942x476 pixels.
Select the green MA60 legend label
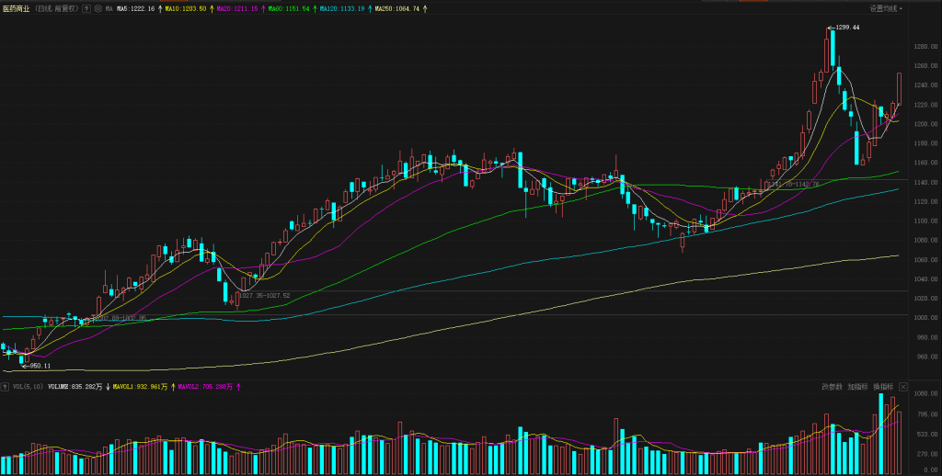(288, 8)
